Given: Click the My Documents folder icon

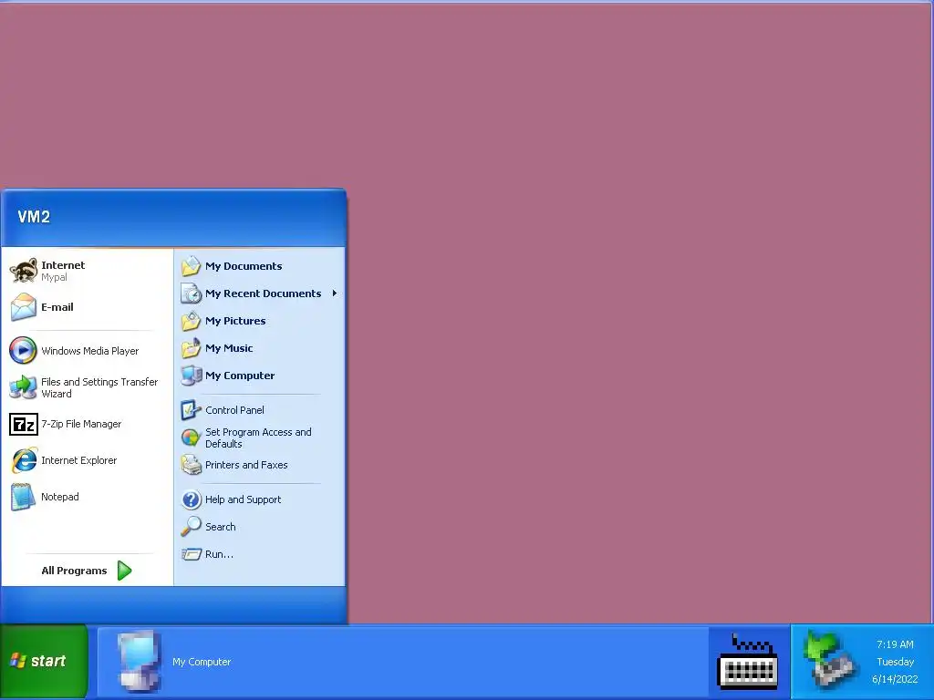Looking at the screenshot, I should coord(192,266).
